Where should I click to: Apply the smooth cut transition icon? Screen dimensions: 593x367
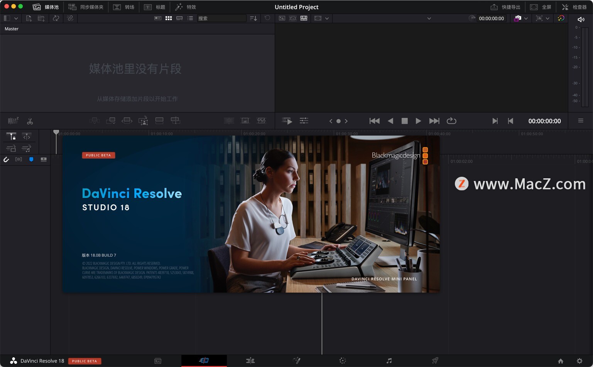pyautogui.click(x=261, y=121)
